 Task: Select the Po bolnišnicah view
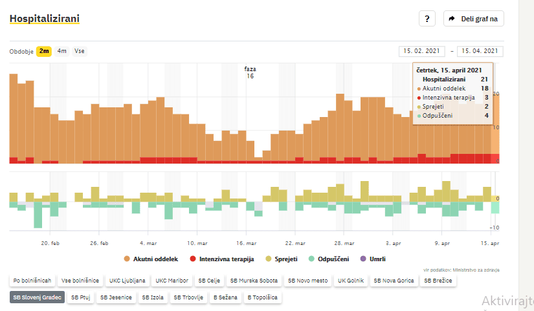pos(32,281)
